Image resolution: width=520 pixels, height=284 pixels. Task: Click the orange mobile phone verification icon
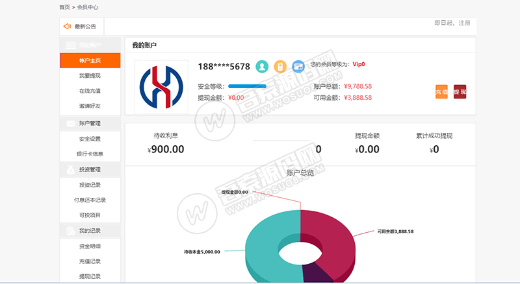point(280,66)
